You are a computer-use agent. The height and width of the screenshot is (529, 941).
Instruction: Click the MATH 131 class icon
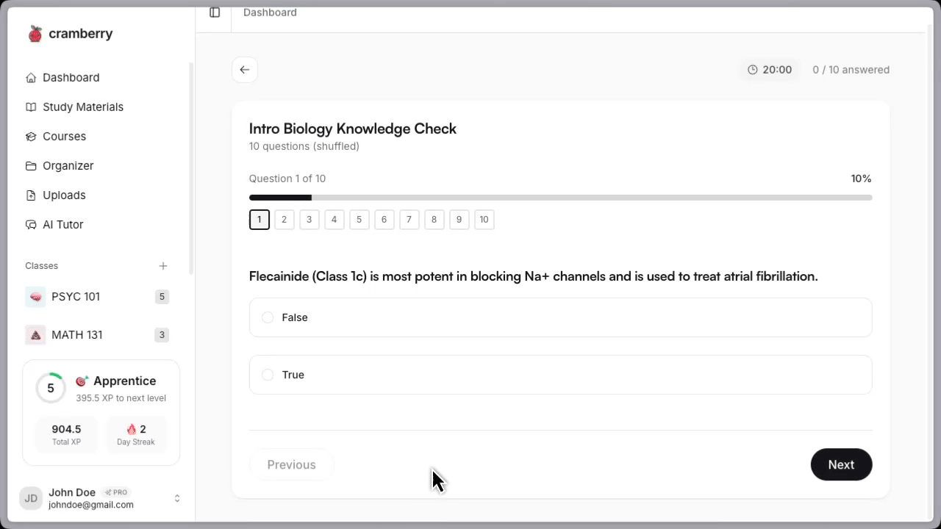coord(35,334)
